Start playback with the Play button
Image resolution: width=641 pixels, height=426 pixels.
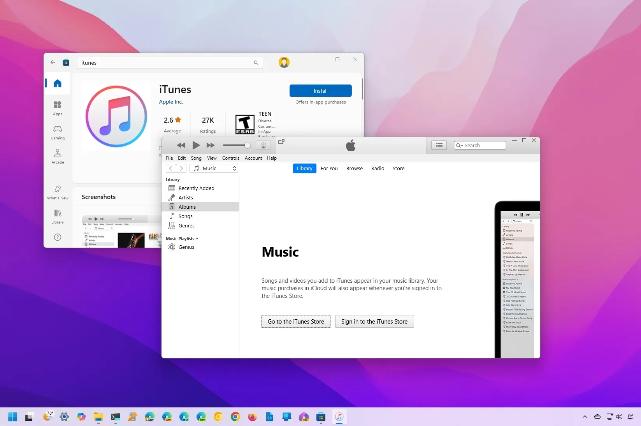[196, 145]
